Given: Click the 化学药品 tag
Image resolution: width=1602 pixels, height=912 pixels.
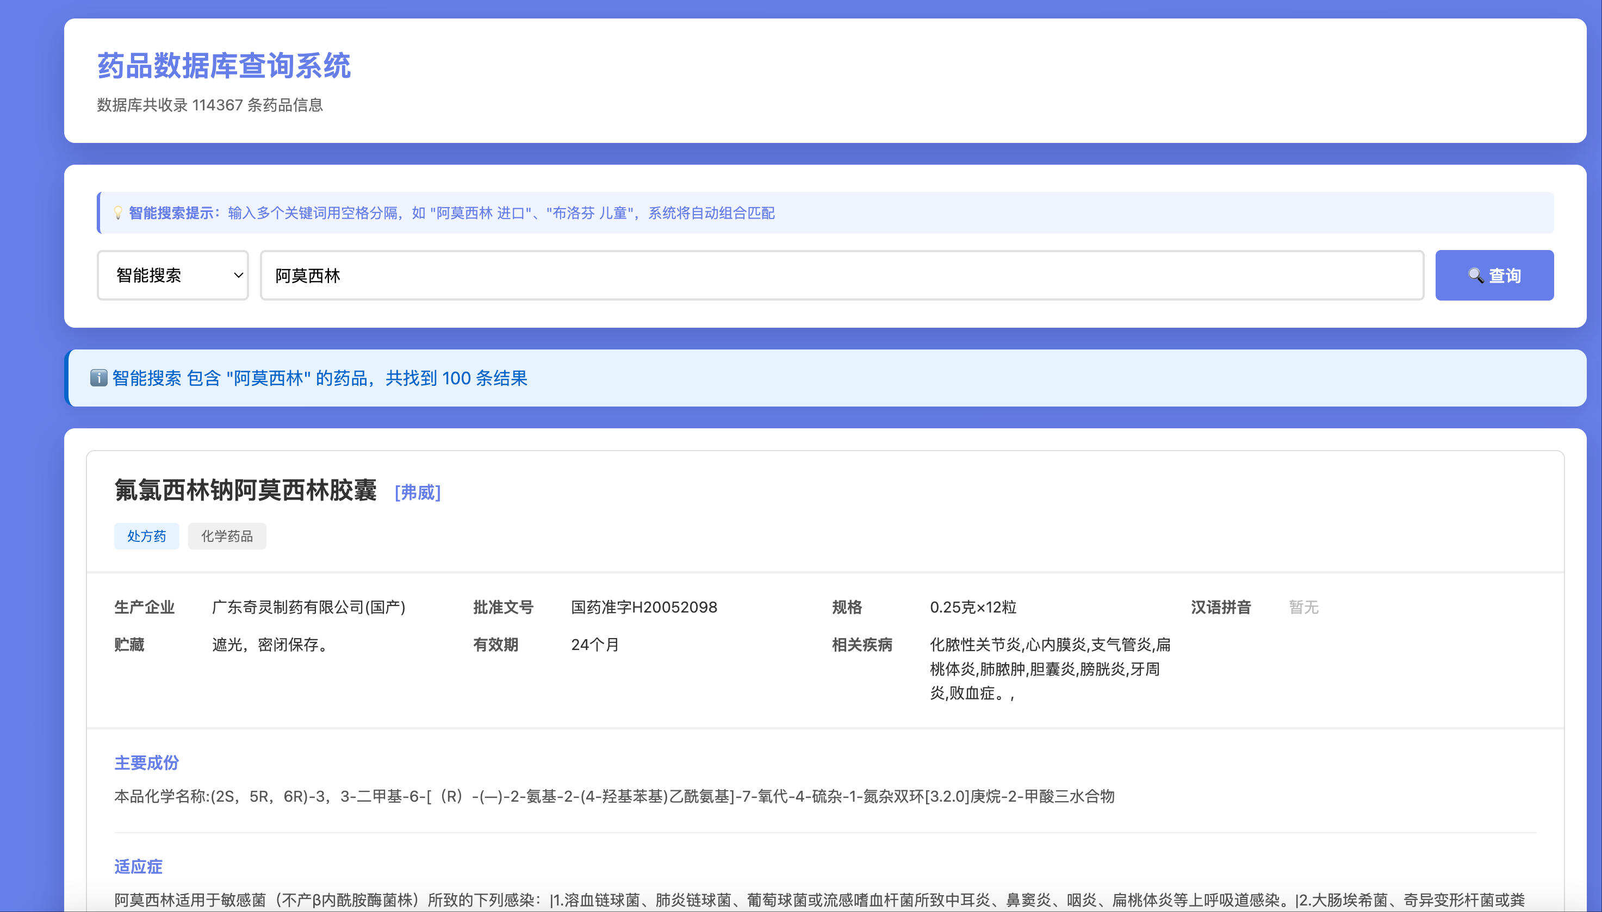Looking at the screenshot, I should point(227,536).
